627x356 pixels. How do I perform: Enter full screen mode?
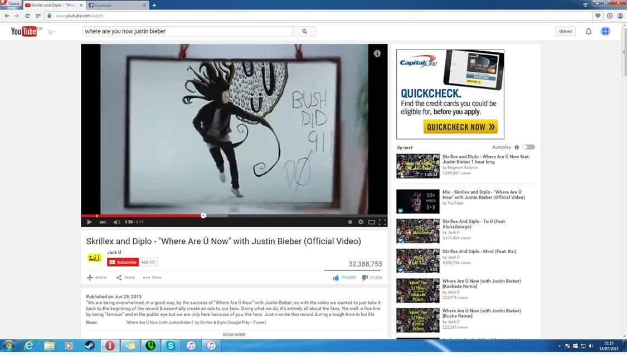click(x=382, y=222)
